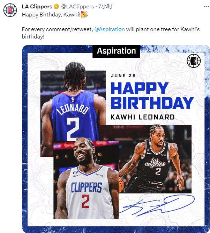The image size is (210, 233).
Task: Click the tweet text about planting one tree
Action: click(111, 33)
